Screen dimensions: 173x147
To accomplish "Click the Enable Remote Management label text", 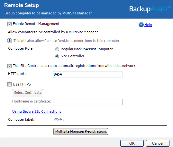I will tap(36, 24).
